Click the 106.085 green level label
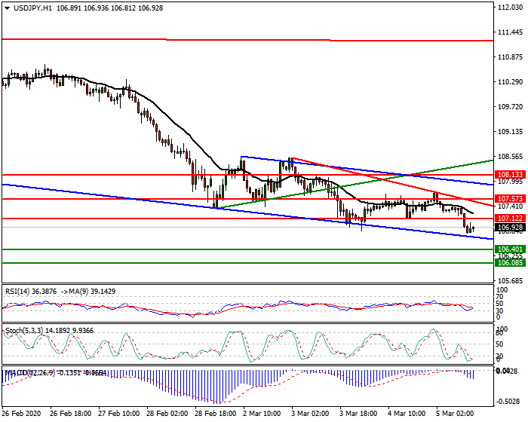528x422 pixels. coord(510,263)
